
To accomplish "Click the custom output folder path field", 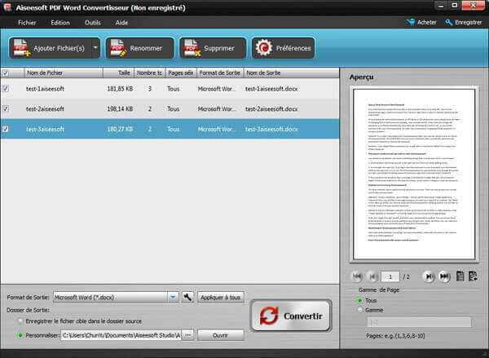I will click(x=121, y=335).
